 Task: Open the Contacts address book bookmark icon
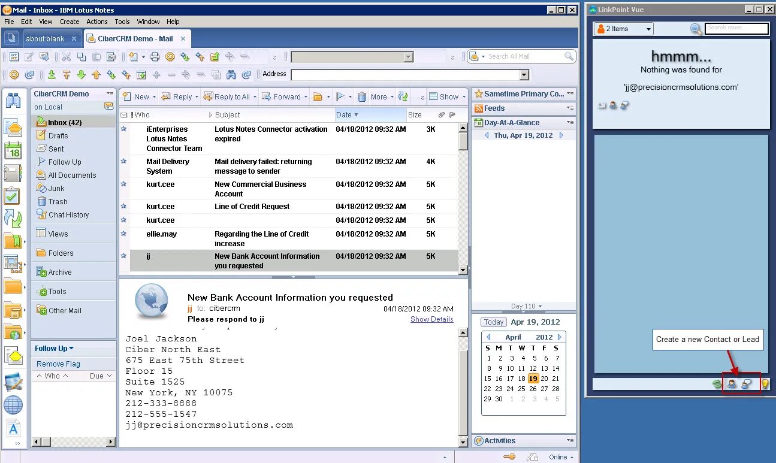coord(13,173)
